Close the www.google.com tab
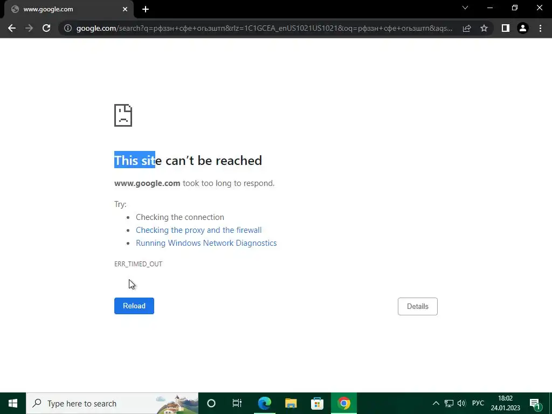The width and height of the screenshot is (552, 414). click(x=125, y=9)
